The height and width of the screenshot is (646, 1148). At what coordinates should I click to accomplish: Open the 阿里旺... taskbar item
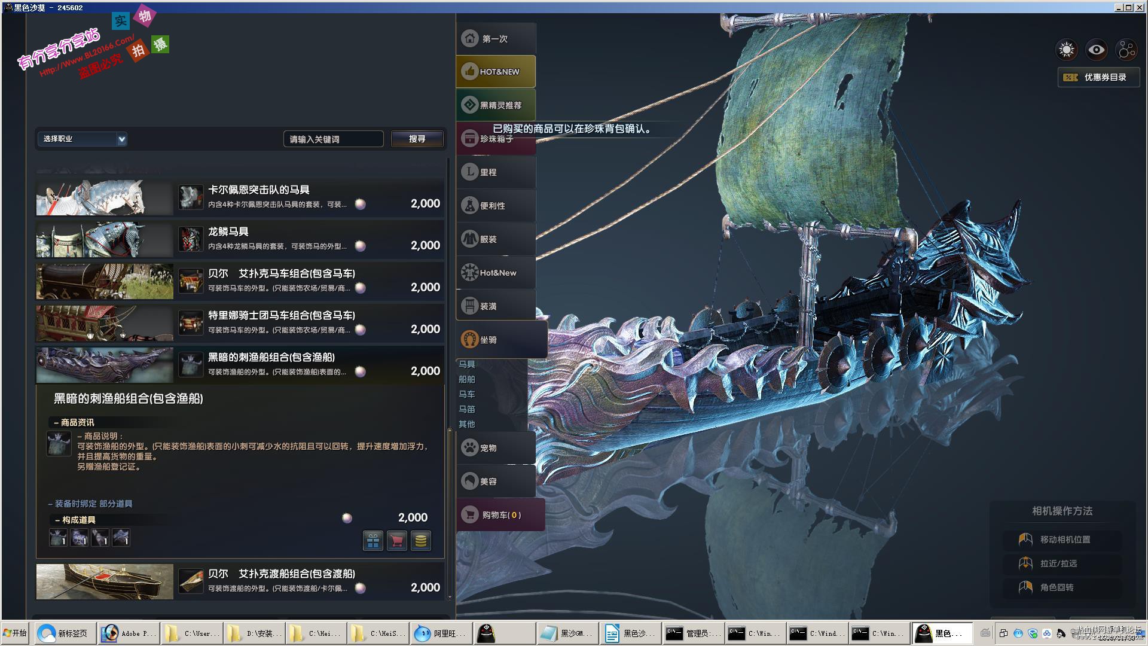(441, 633)
